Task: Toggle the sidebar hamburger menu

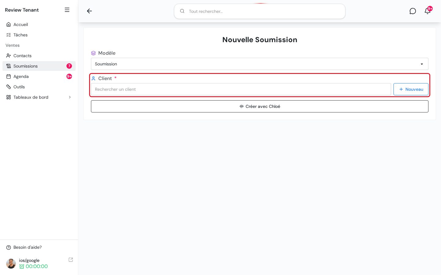Action: 67,10
